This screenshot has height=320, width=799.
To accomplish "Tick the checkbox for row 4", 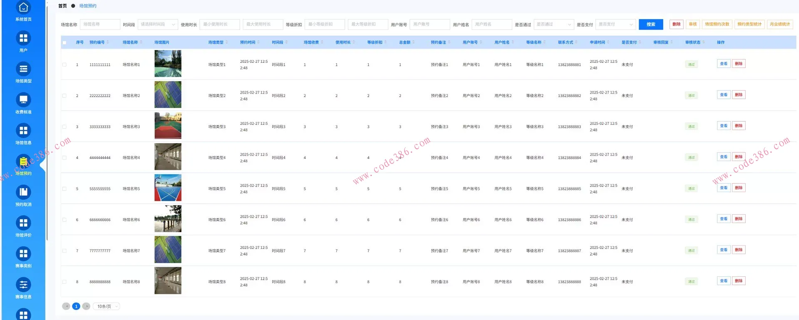I will 65,158.
